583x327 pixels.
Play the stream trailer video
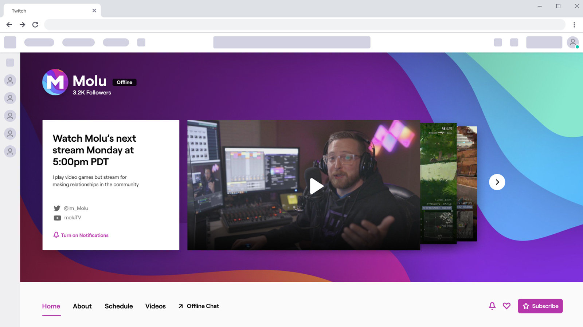317,186
